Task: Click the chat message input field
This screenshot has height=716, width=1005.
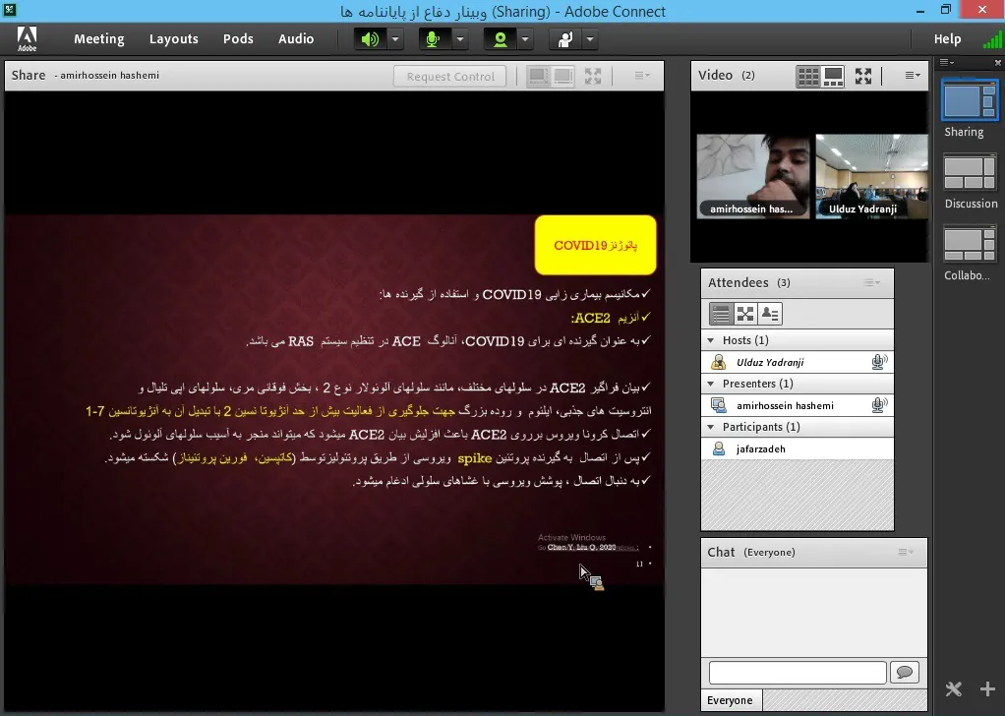Action: tap(797, 673)
